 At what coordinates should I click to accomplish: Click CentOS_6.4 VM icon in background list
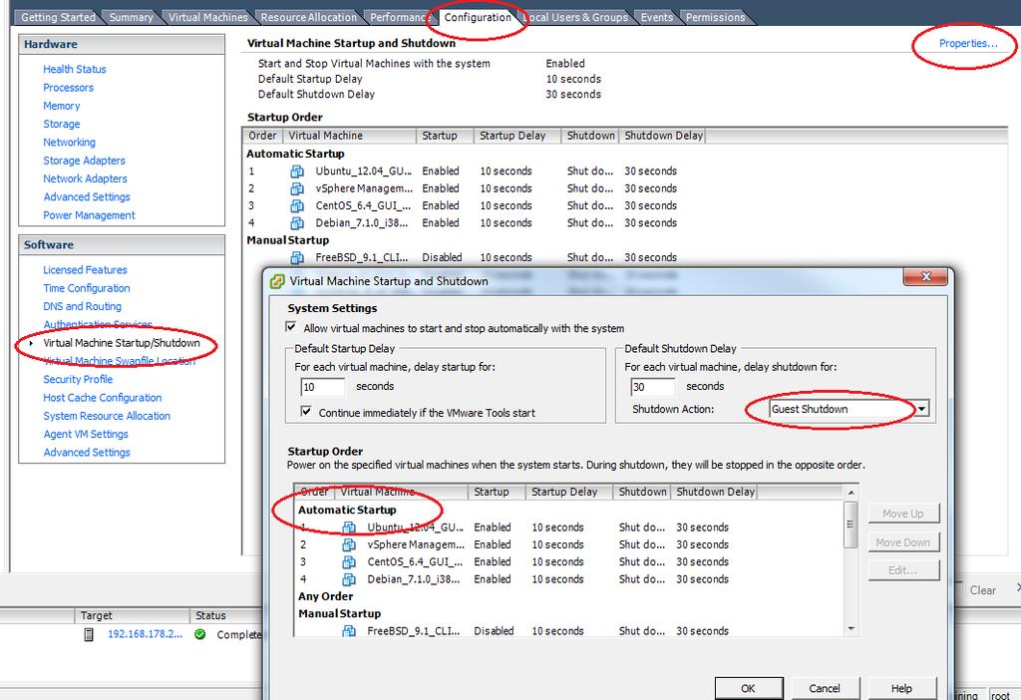[297, 205]
